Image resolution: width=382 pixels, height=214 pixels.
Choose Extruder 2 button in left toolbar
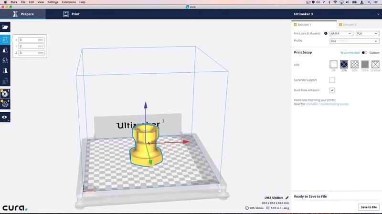pos(5,104)
